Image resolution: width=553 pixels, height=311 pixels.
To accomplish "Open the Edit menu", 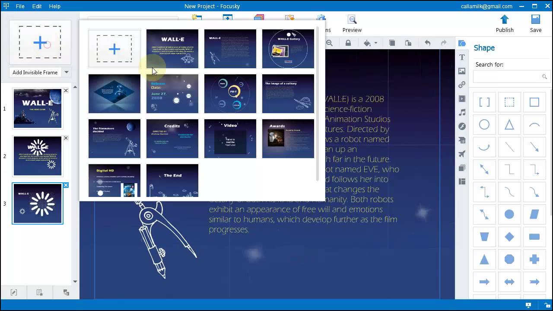I will (x=37, y=6).
